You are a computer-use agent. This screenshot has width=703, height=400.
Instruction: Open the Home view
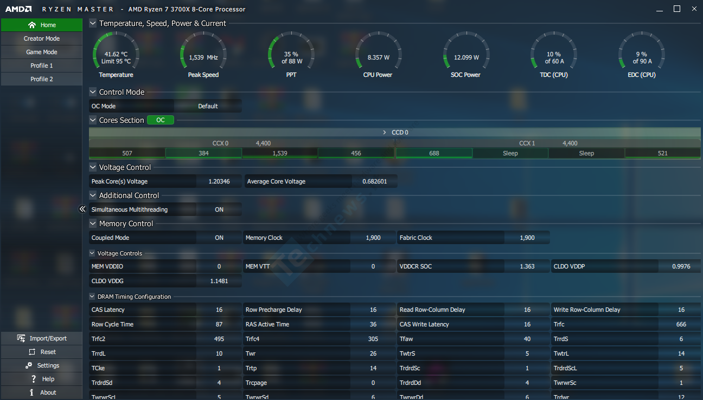41,25
